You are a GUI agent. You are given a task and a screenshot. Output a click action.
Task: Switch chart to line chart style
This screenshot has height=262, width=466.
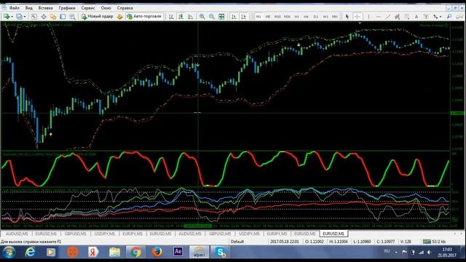(x=190, y=17)
